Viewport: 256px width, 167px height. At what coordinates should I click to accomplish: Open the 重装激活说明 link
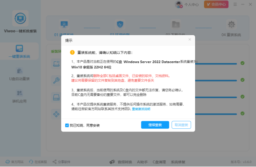click(141, 109)
